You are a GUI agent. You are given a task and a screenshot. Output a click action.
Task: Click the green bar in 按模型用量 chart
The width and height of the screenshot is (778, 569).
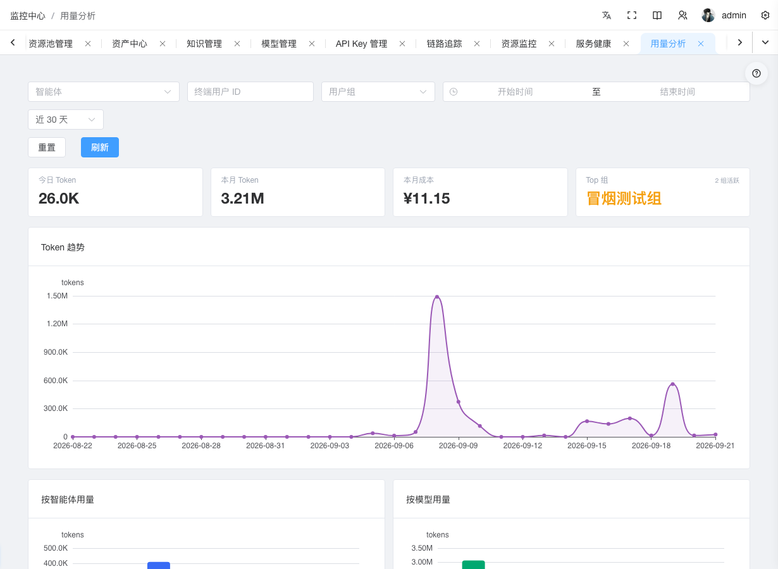tap(473, 565)
